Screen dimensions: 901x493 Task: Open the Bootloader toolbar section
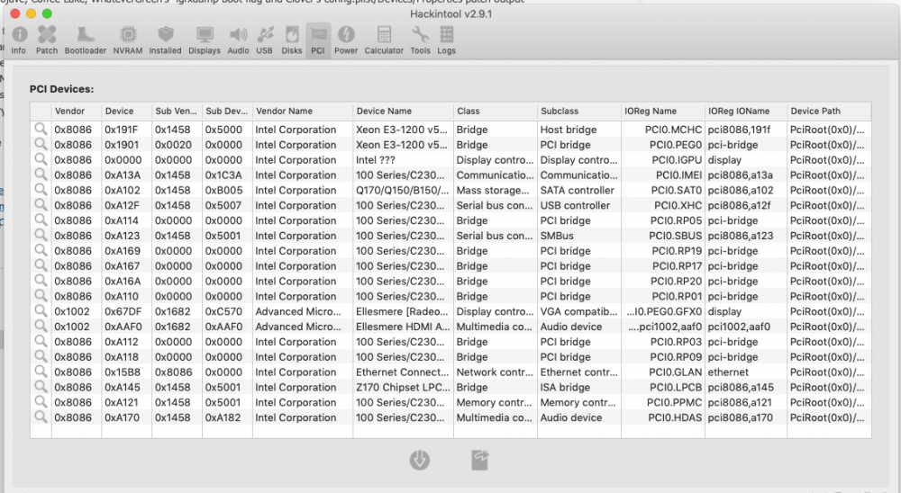(x=85, y=40)
